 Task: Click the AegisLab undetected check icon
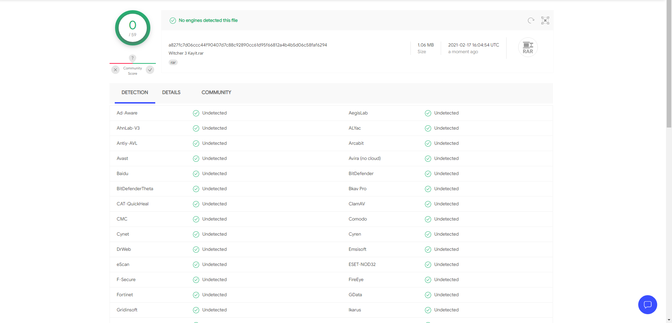428,113
